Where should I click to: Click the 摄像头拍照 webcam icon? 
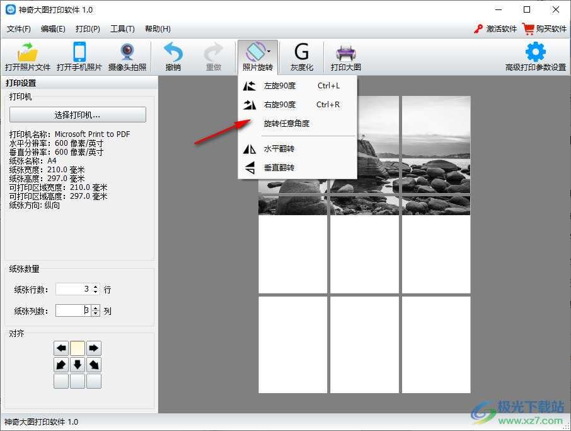click(127, 52)
